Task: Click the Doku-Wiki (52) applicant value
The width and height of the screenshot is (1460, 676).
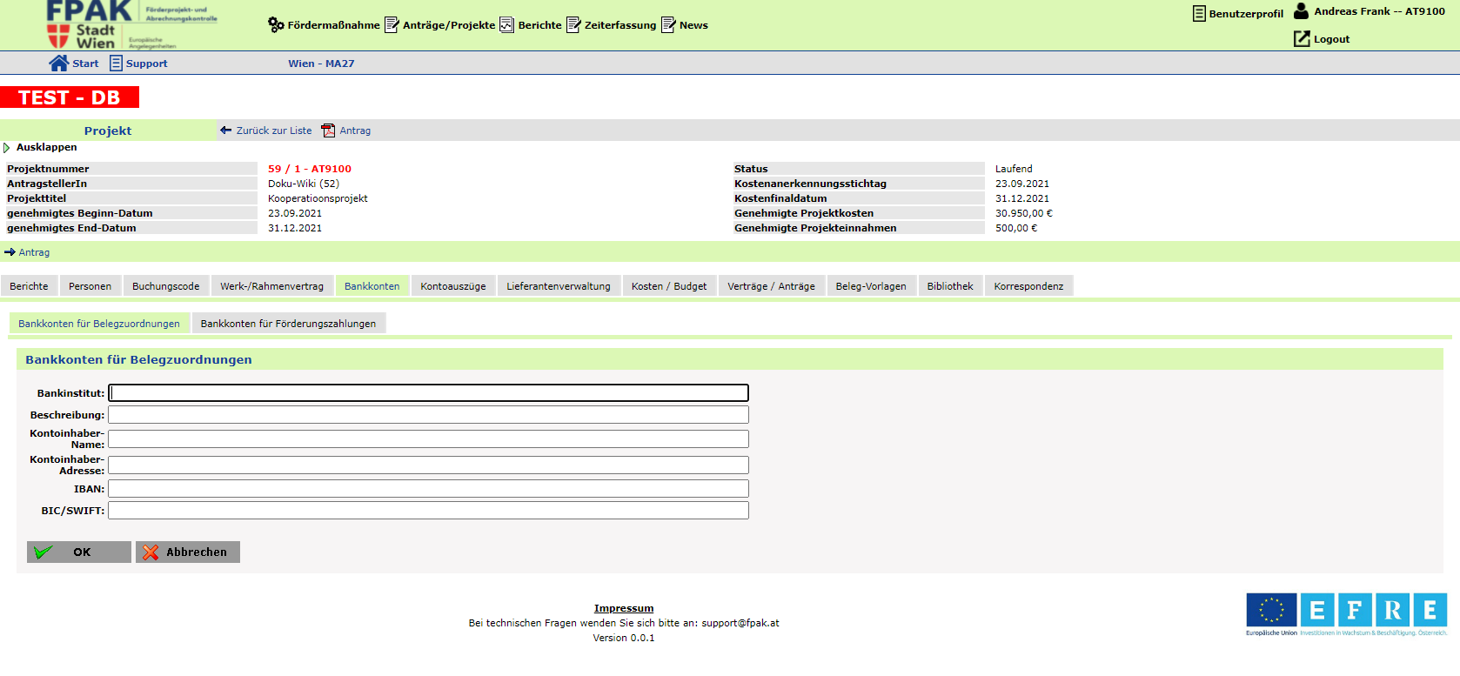Action: click(304, 184)
